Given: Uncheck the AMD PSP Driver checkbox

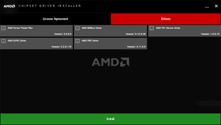Looking at the screenshot, I should point(77,41).
